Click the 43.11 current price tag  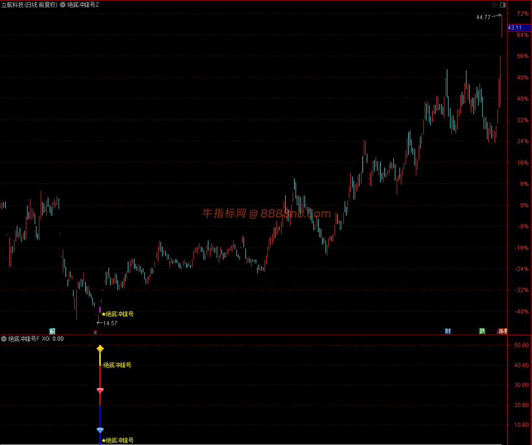pos(519,28)
